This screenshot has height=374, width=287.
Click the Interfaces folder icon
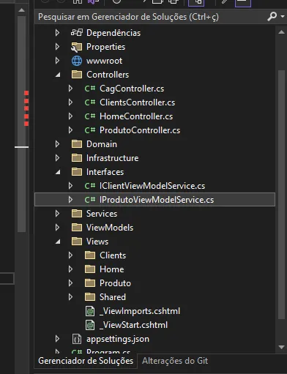point(77,172)
